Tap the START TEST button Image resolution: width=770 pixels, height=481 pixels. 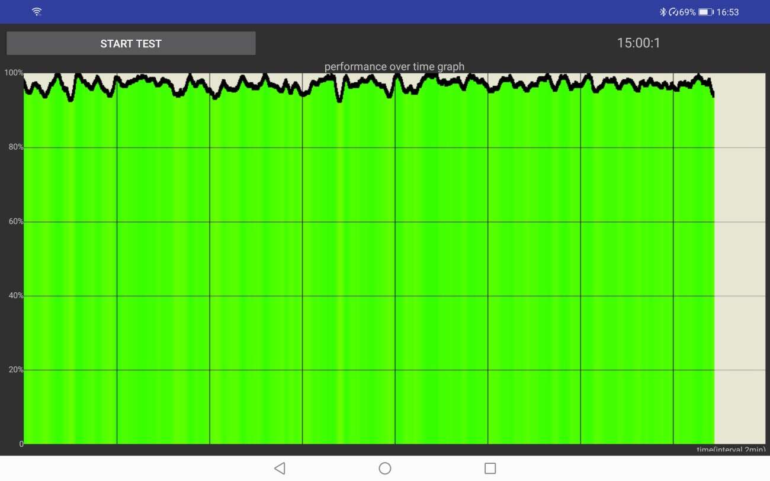(x=131, y=43)
